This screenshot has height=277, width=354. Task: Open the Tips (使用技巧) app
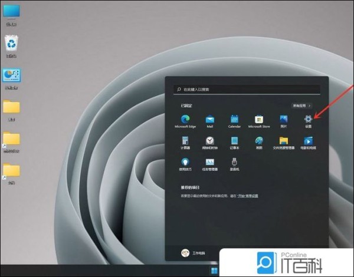(185, 164)
